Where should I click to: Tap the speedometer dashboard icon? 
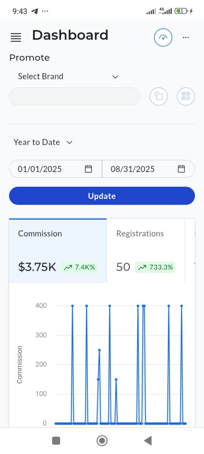[163, 37]
